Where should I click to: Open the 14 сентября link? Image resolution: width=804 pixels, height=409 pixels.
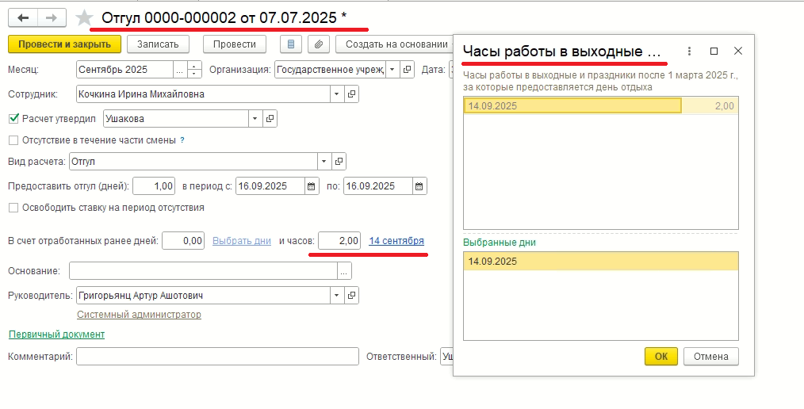coord(396,241)
